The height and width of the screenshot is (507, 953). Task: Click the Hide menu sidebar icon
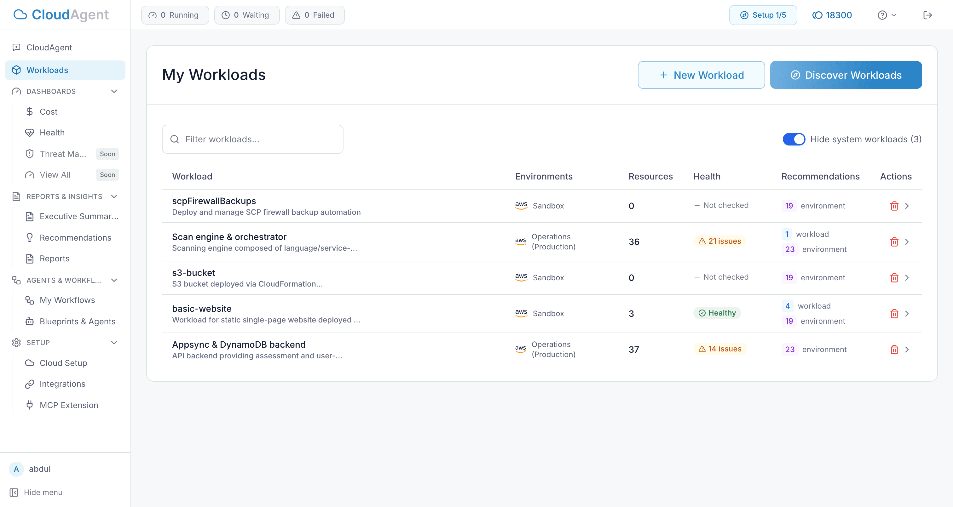pyautogui.click(x=14, y=492)
